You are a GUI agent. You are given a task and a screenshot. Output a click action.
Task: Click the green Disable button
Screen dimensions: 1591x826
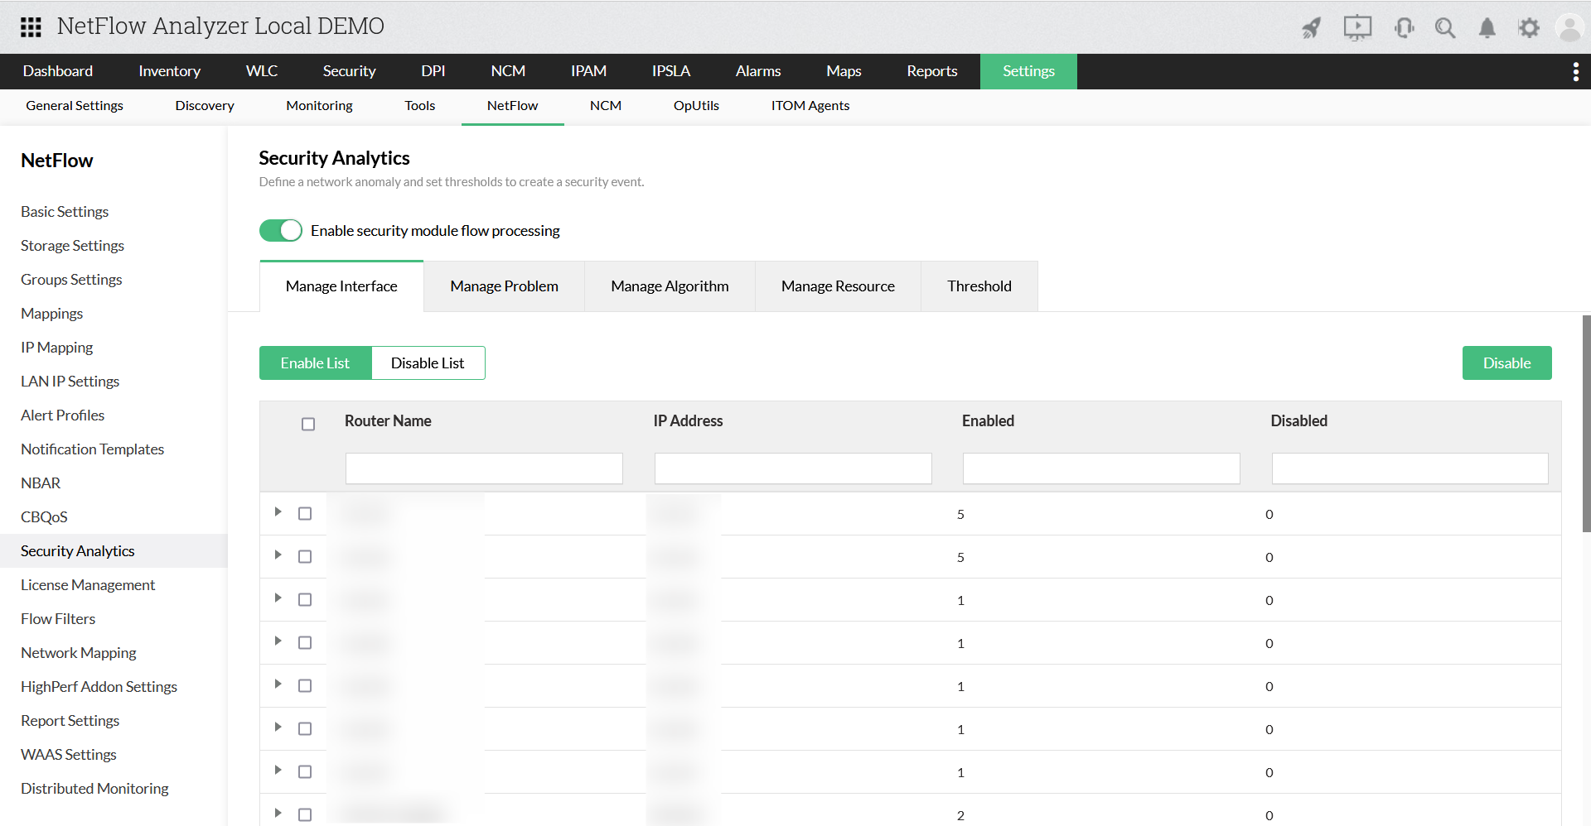[x=1506, y=363]
